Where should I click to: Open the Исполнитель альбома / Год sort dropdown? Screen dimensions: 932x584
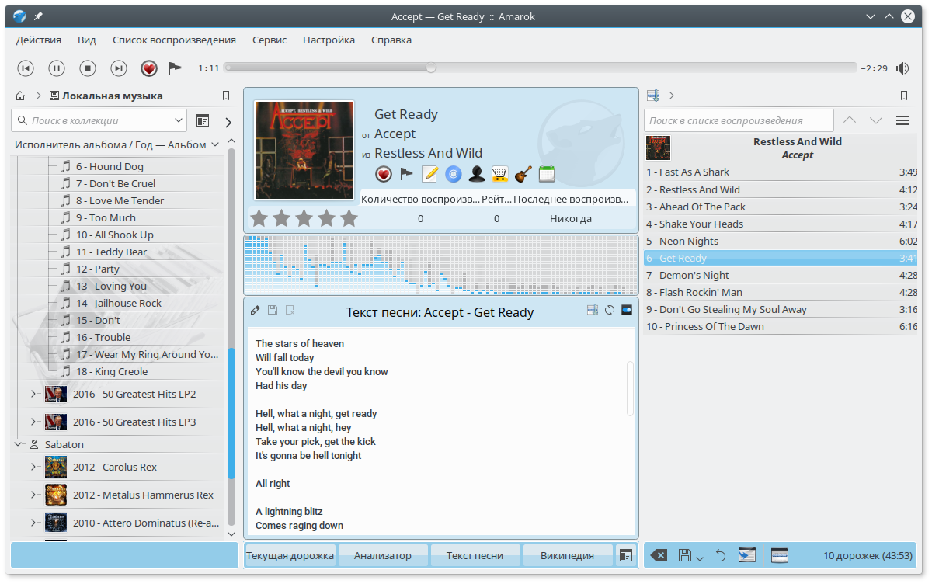tap(118, 144)
